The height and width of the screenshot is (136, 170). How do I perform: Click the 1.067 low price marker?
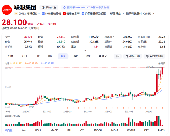[x=31, y=107]
